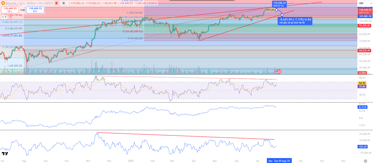Image resolution: width=373 pixels, height=163 pixels.
Task: Click the orange Bitcoin symbol logo
Action: click(x=3, y=4)
